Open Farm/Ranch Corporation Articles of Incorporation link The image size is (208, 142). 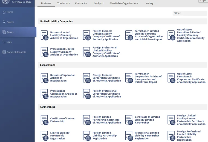148,78
